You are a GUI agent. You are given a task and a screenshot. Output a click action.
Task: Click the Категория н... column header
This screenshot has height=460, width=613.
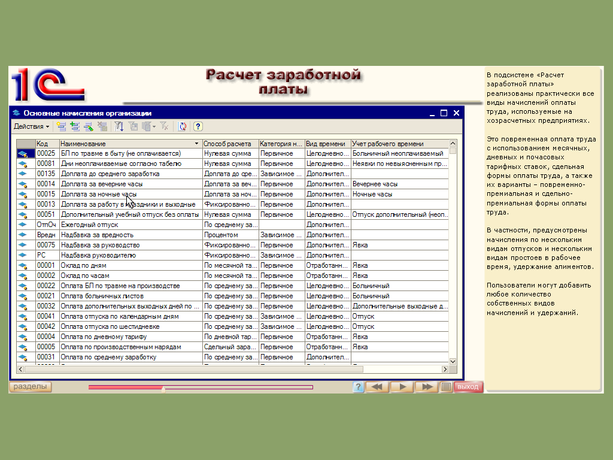coord(281,144)
